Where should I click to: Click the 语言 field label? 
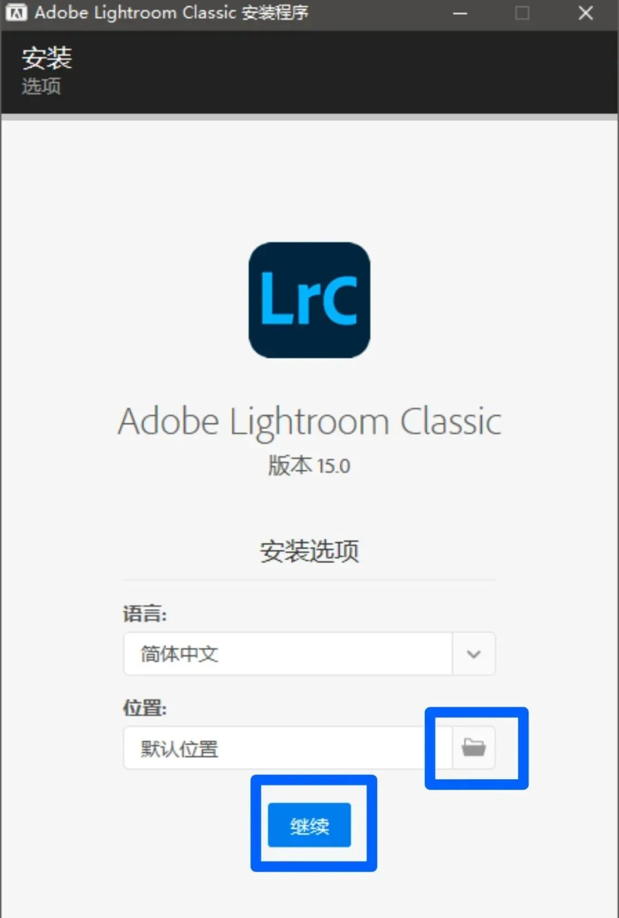(x=144, y=614)
